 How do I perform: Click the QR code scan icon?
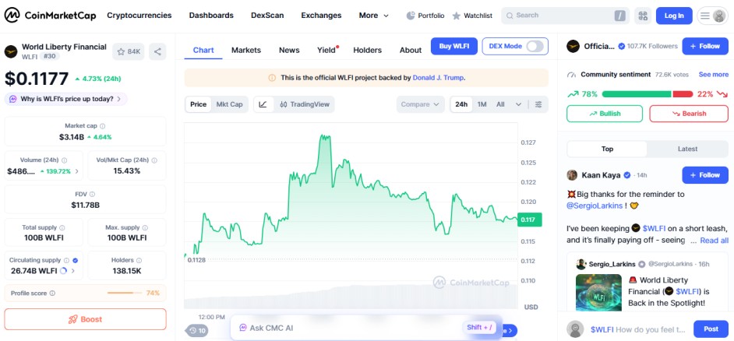coord(643,16)
